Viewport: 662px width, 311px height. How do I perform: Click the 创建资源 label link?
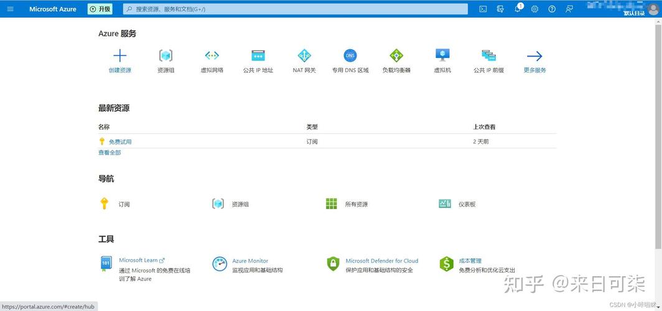(120, 70)
